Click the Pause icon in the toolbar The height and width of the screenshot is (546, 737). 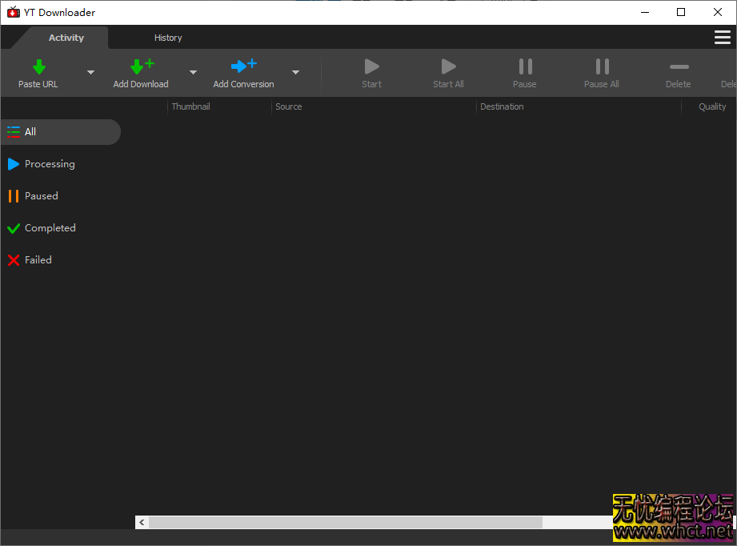click(x=524, y=66)
